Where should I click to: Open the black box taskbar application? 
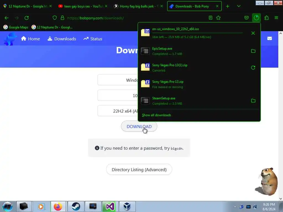24,206
